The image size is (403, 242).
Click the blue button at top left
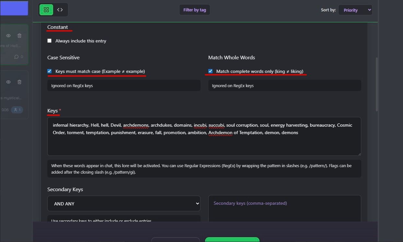pyautogui.click(x=14, y=8)
